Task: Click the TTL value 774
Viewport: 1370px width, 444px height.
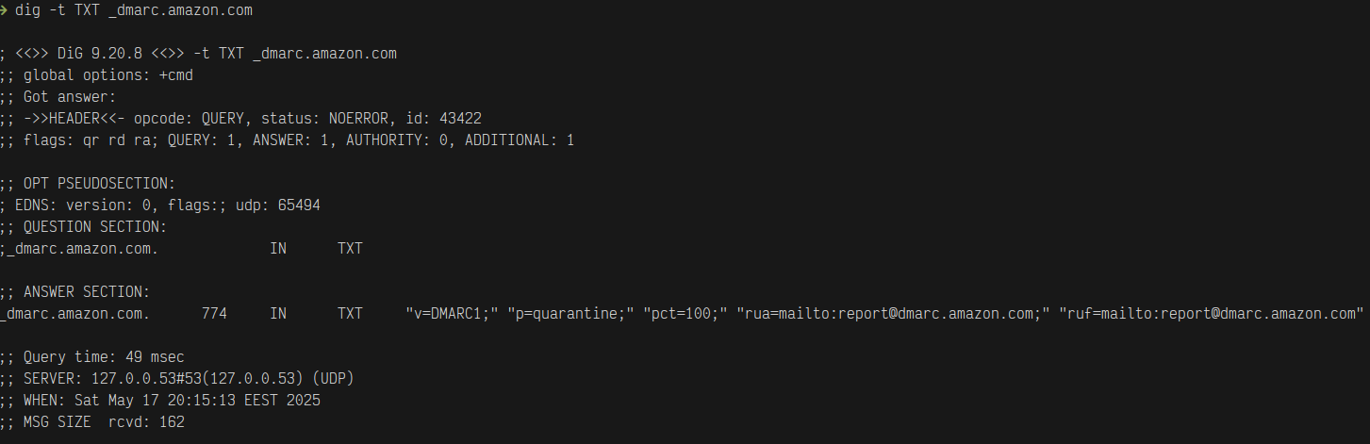Action: 214,313
